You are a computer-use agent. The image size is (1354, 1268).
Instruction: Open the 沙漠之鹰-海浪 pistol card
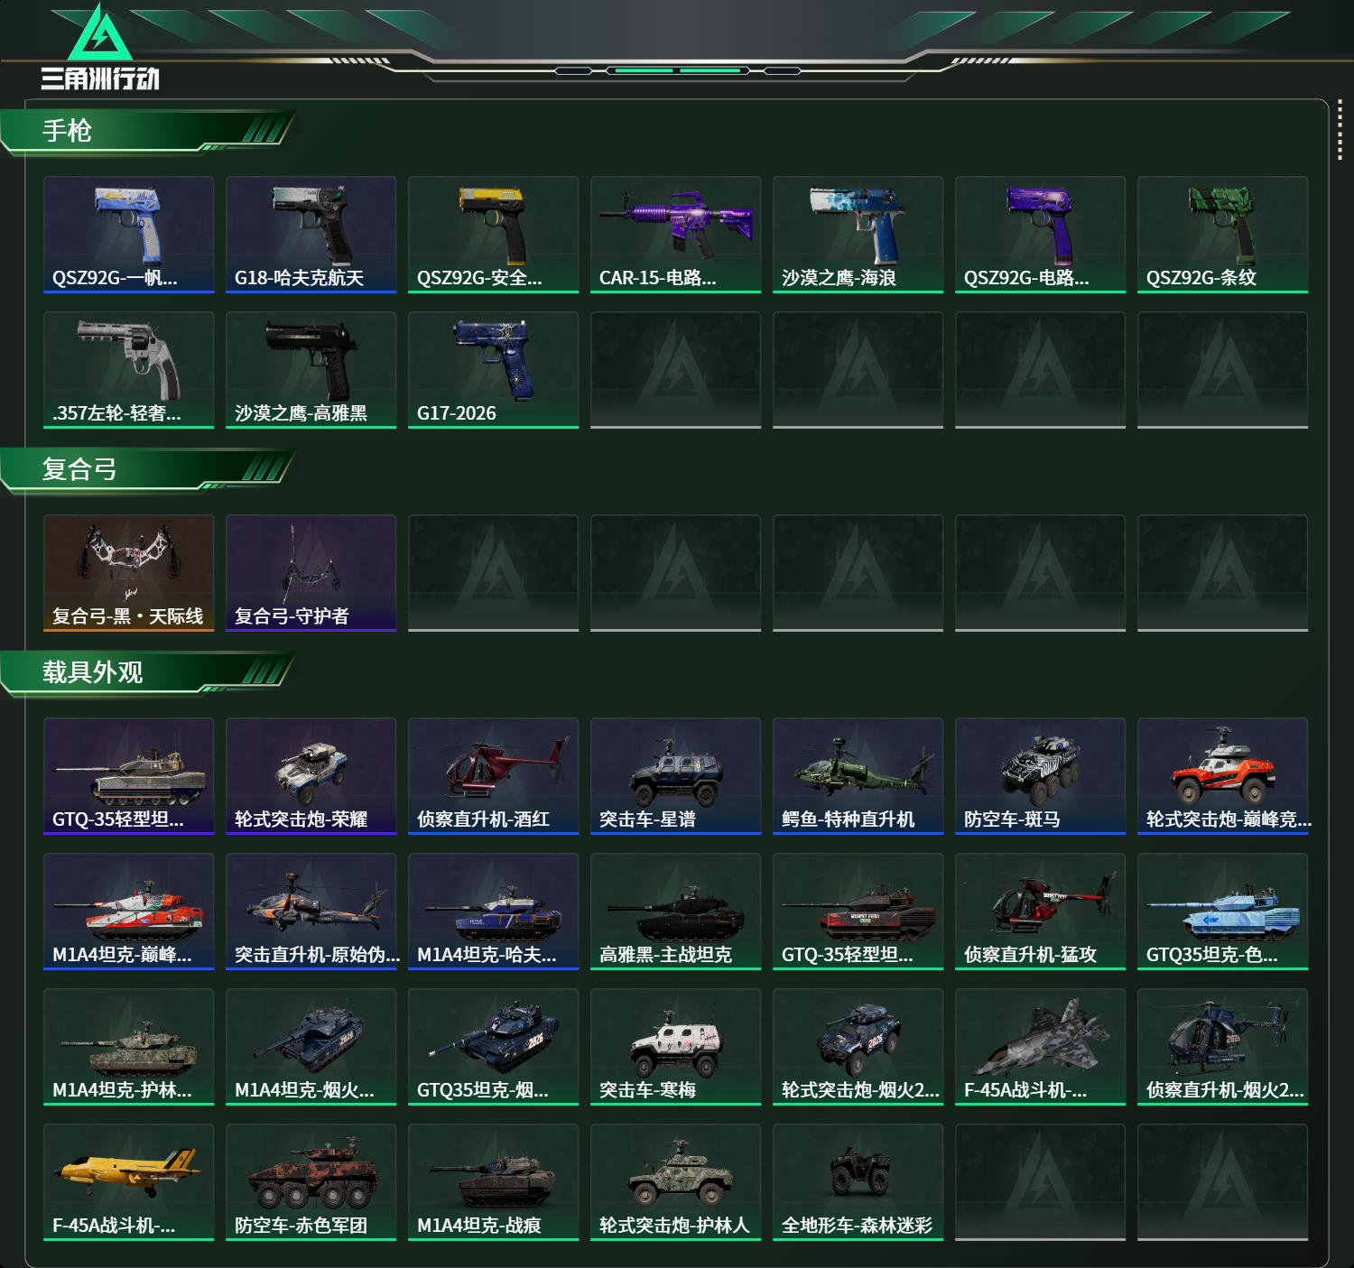[x=858, y=235]
